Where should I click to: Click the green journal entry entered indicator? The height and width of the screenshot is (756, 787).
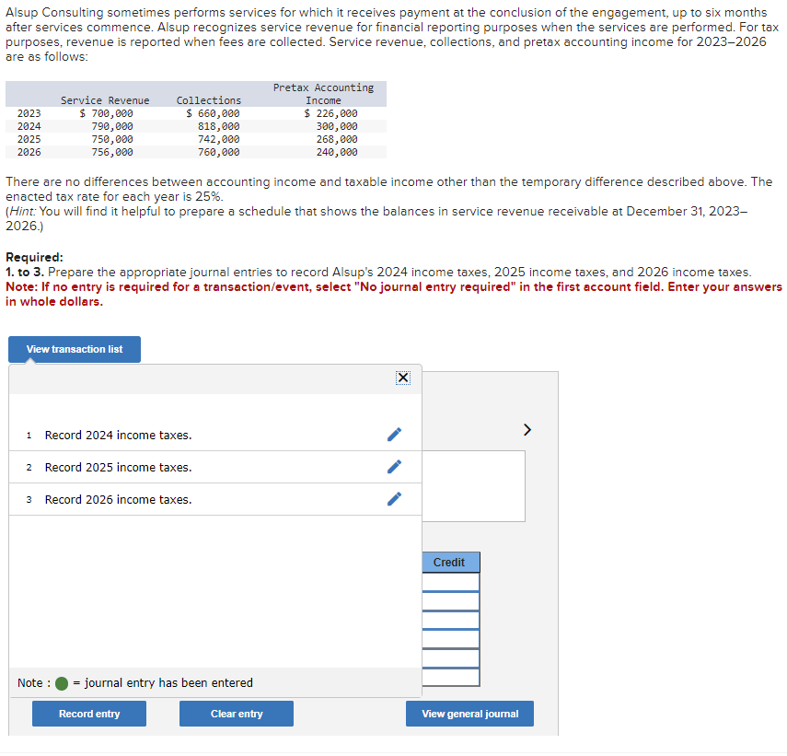click(x=62, y=683)
